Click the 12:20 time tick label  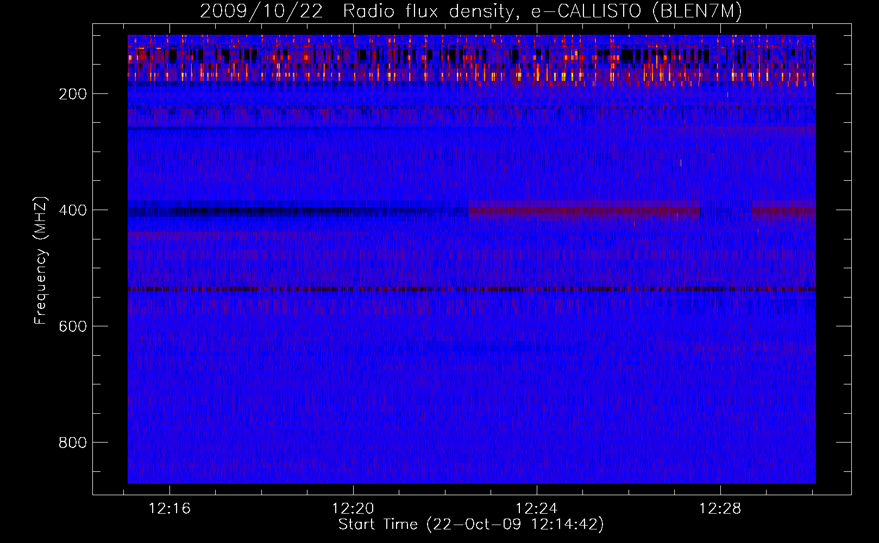click(353, 509)
